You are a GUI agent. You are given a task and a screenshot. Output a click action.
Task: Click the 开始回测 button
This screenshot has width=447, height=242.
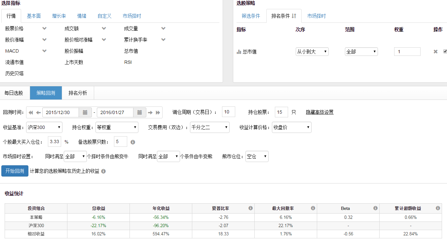(15, 171)
